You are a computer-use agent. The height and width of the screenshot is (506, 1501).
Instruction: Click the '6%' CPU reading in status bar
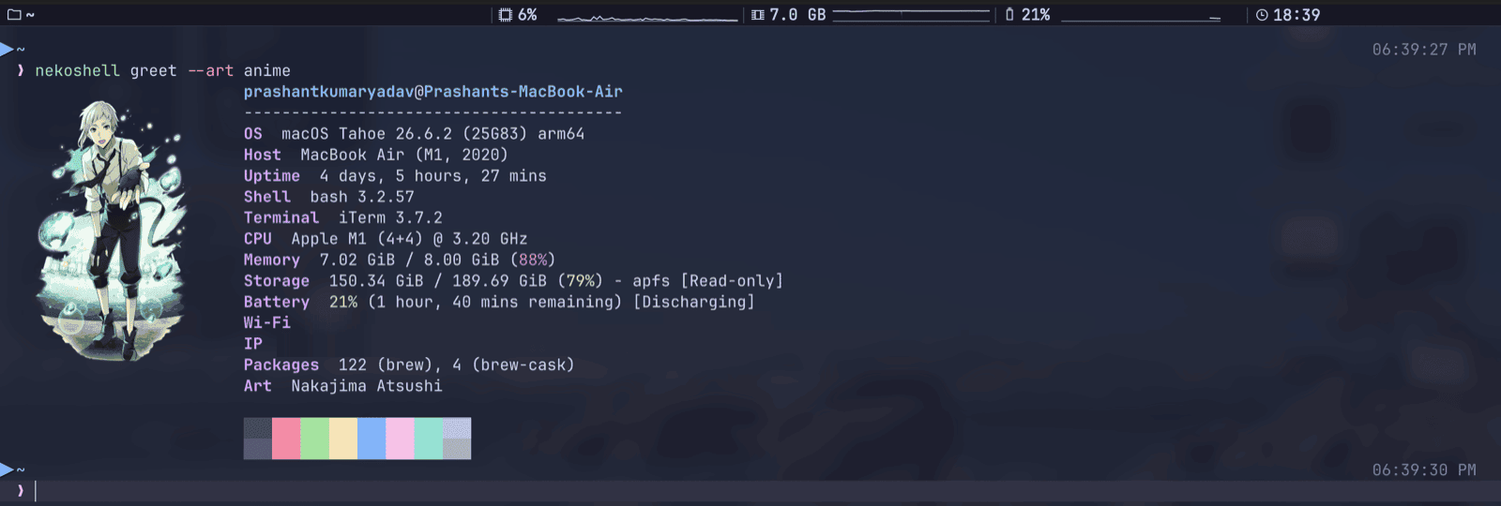(x=527, y=15)
